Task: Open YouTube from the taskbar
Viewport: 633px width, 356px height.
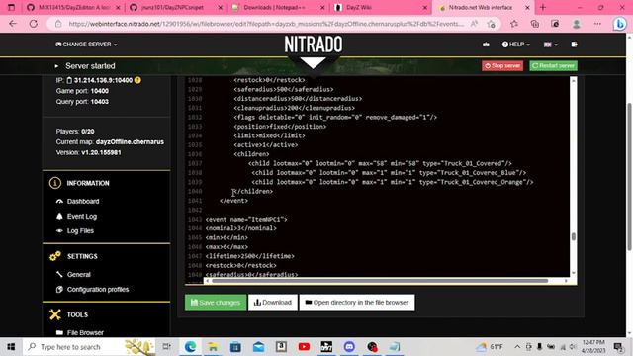Action: click(x=304, y=347)
